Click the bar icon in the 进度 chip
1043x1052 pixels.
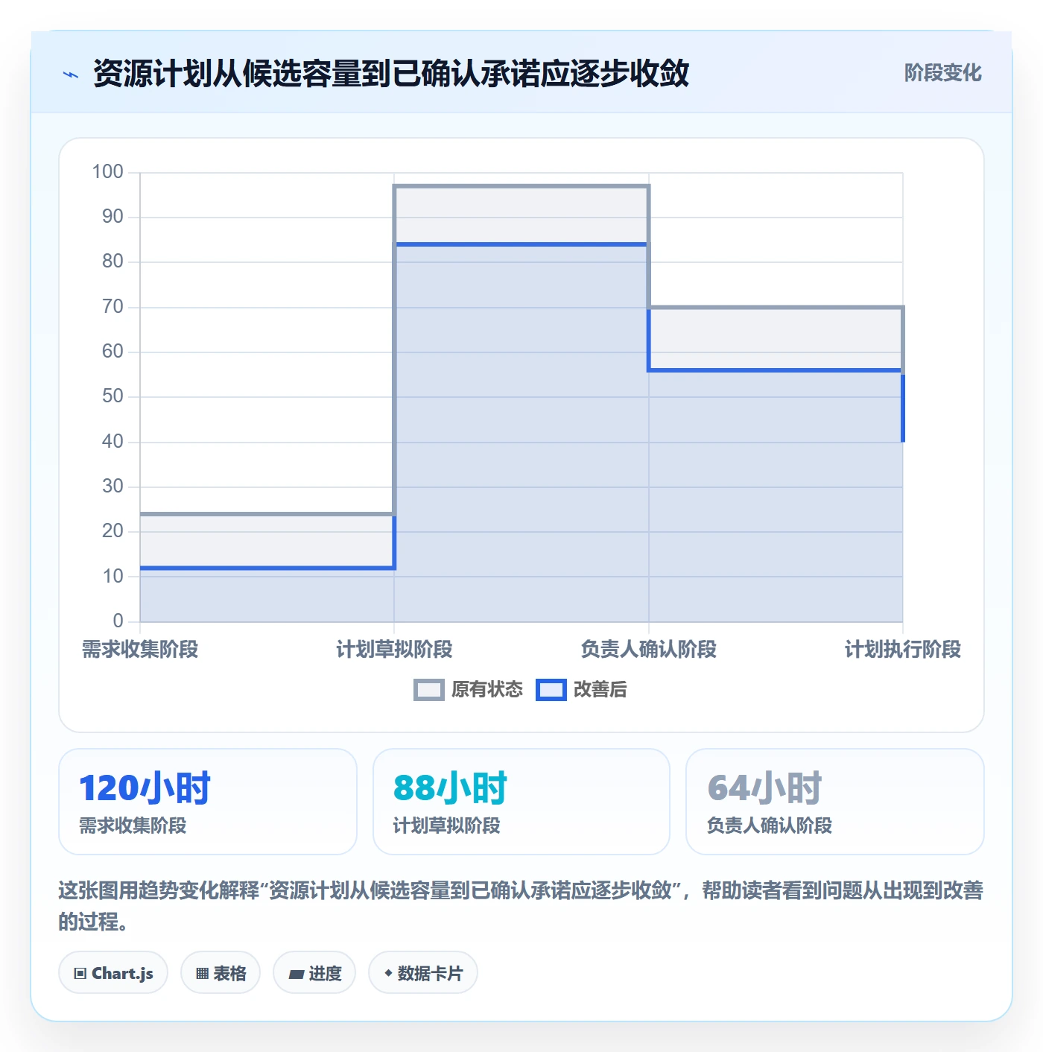pos(297,974)
